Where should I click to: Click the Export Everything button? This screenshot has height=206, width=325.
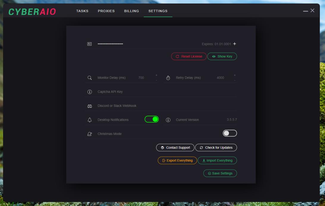[x=177, y=160]
